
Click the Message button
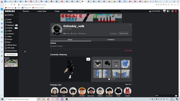[113, 34]
